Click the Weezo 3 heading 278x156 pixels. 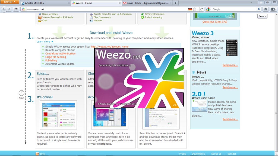click(203, 33)
